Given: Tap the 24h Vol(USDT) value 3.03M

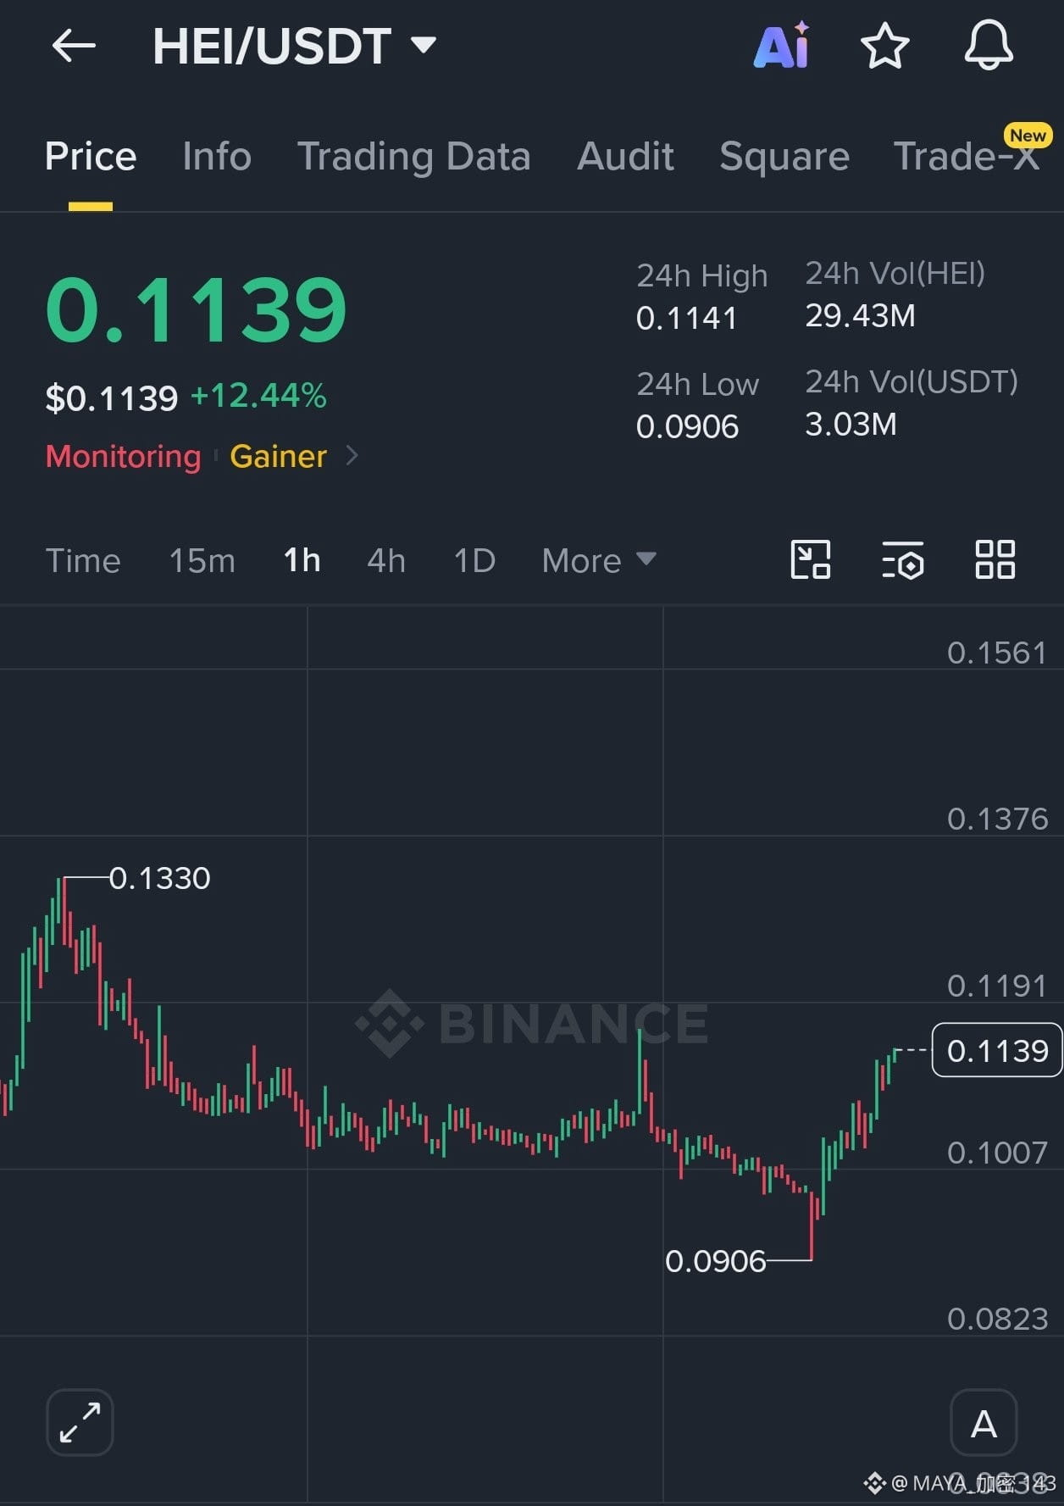Looking at the screenshot, I should pos(851,425).
